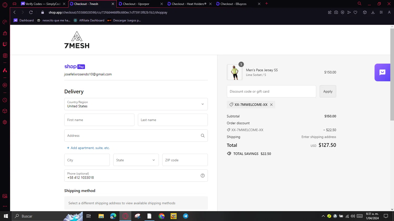Click the address bar lock icon
This screenshot has width=394, height=221.
point(43,12)
